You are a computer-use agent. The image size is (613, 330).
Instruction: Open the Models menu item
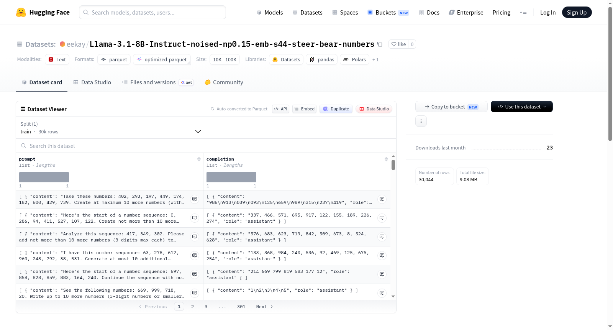point(270,13)
